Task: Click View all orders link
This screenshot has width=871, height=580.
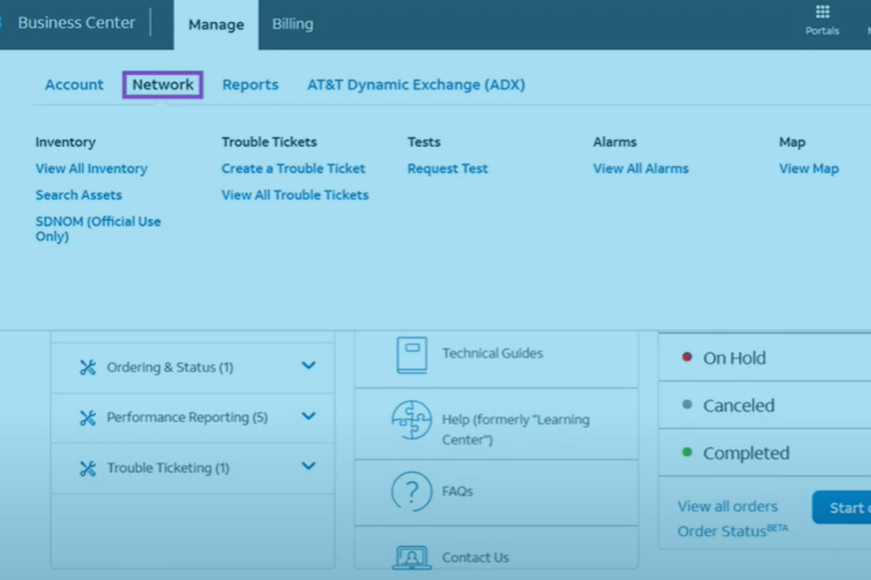Action: click(x=728, y=507)
